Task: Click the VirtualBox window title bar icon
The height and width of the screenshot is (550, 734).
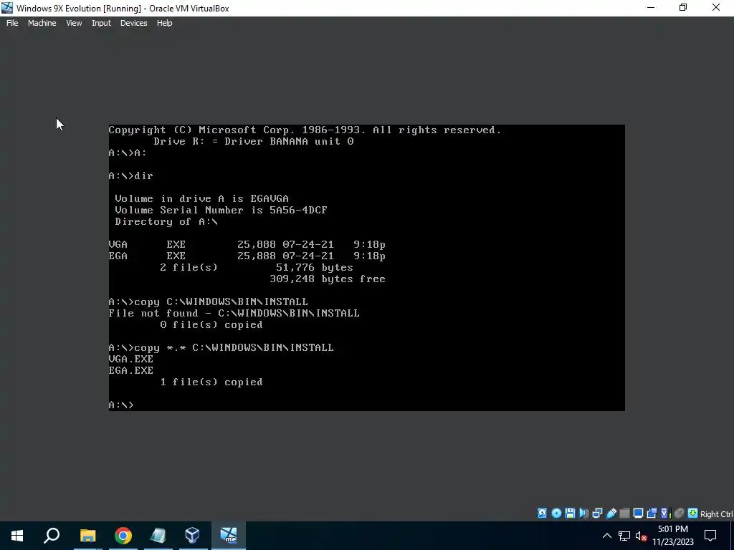Action: coord(7,8)
